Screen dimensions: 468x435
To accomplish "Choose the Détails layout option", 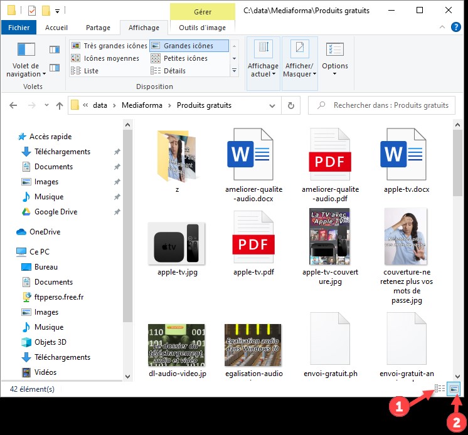I will (x=174, y=71).
